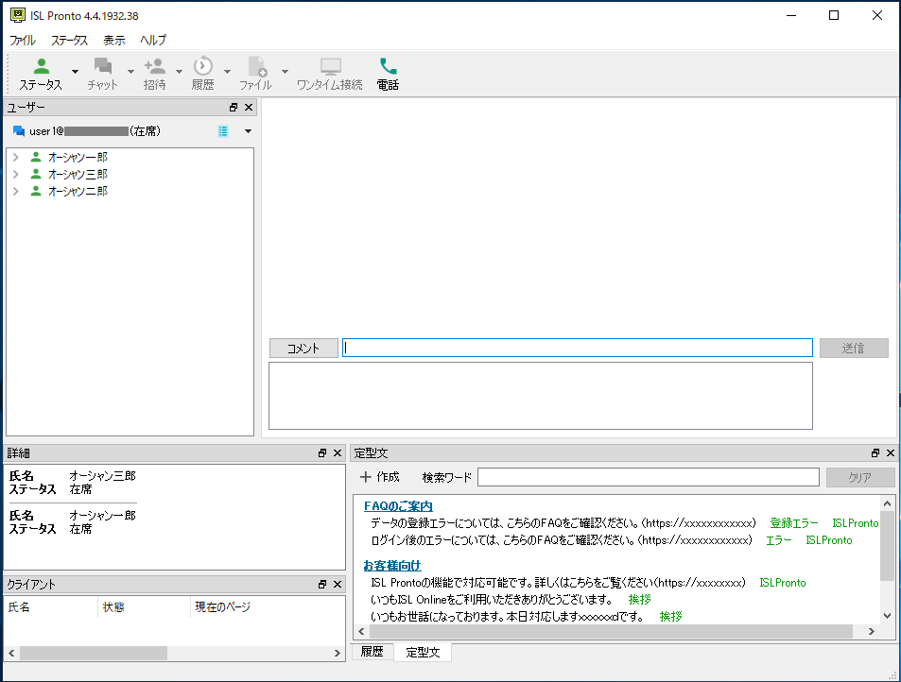Open the FAQのご案内 link
Viewport: 901px width, 682px height.
pyautogui.click(x=398, y=506)
